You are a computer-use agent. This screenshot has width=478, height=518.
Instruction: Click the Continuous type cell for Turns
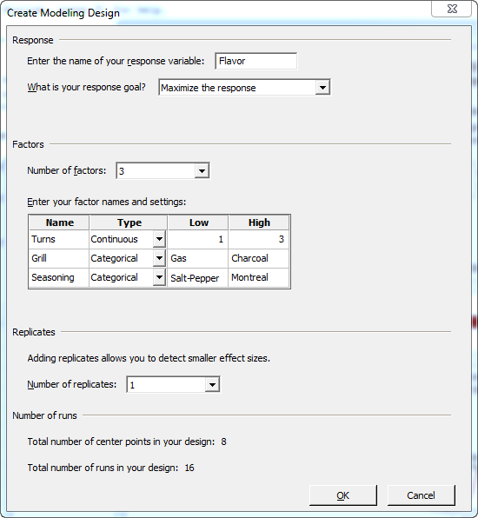point(122,239)
